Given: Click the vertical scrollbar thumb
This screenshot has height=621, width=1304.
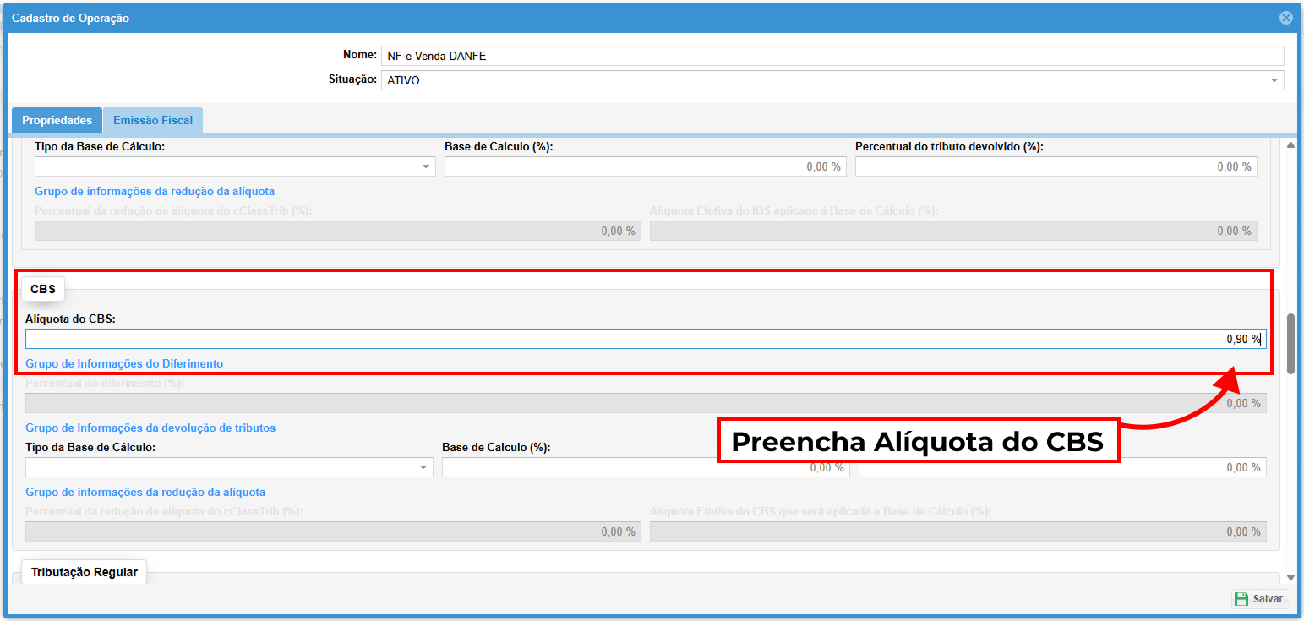Looking at the screenshot, I should pyautogui.click(x=1290, y=344).
